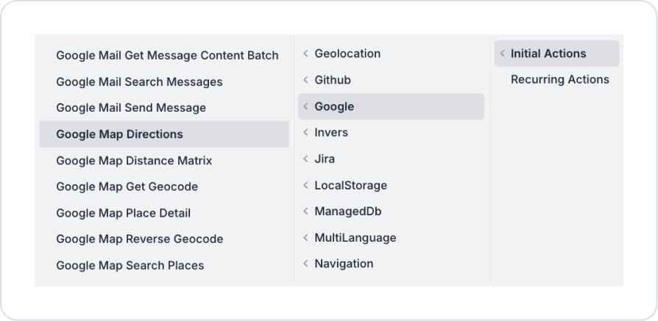
Task: Choose Google Mail Get Message Content Batch
Action: tap(167, 55)
